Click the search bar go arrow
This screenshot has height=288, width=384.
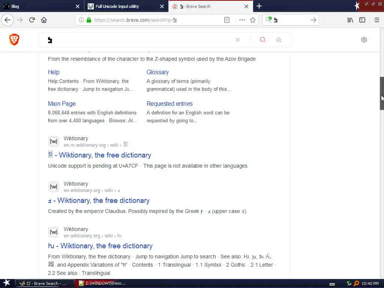pos(313,20)
